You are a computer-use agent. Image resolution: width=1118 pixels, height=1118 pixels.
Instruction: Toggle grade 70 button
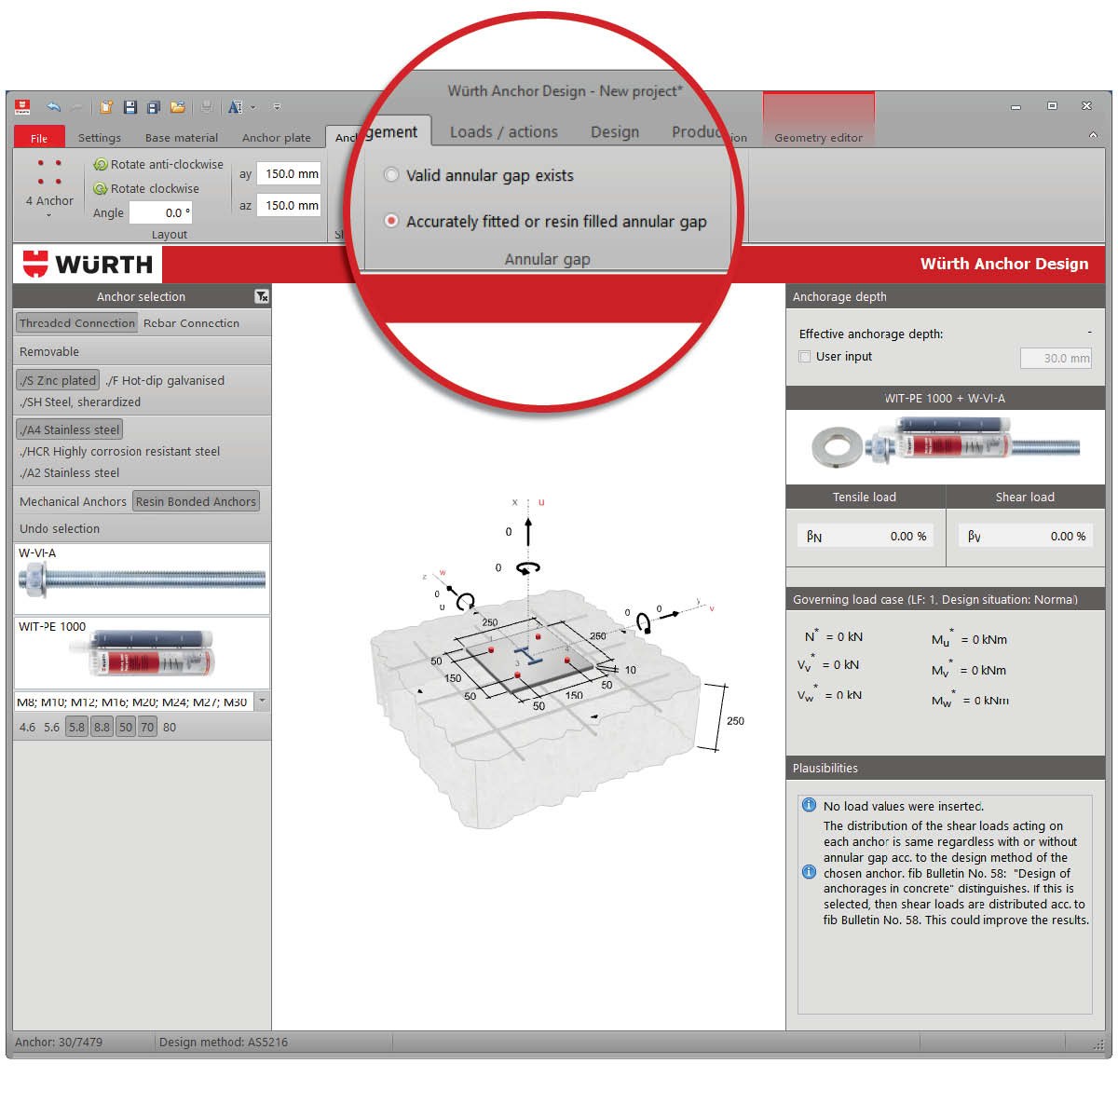147,728
